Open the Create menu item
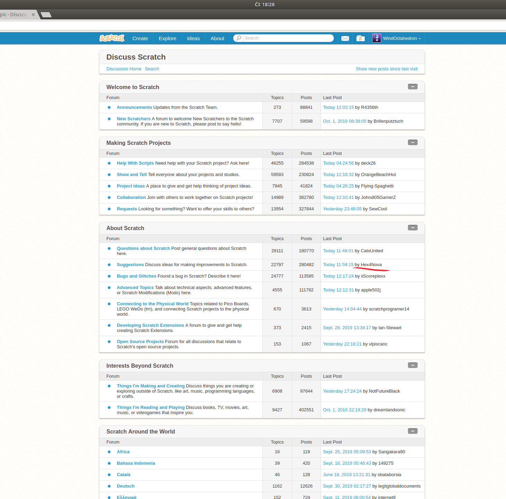This screenshot has height=499, width=506. click(140, 38)
